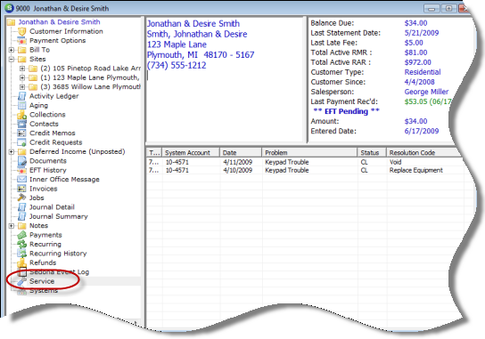Screen dimensions: 485x339
Task: Click the Replace Equipment resolution cell
Action: 416,171
